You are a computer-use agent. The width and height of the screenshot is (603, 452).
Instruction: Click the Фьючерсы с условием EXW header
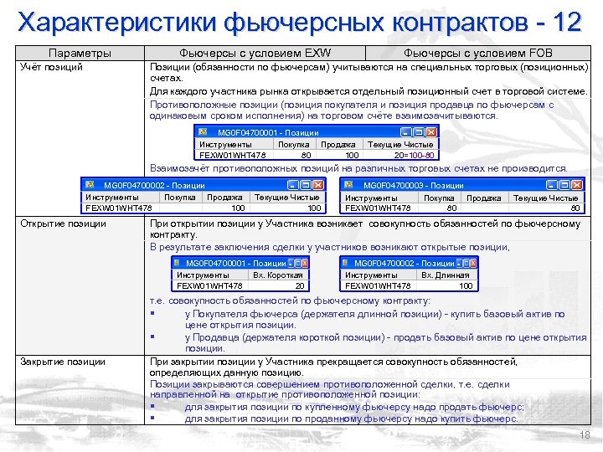point(255,53)
